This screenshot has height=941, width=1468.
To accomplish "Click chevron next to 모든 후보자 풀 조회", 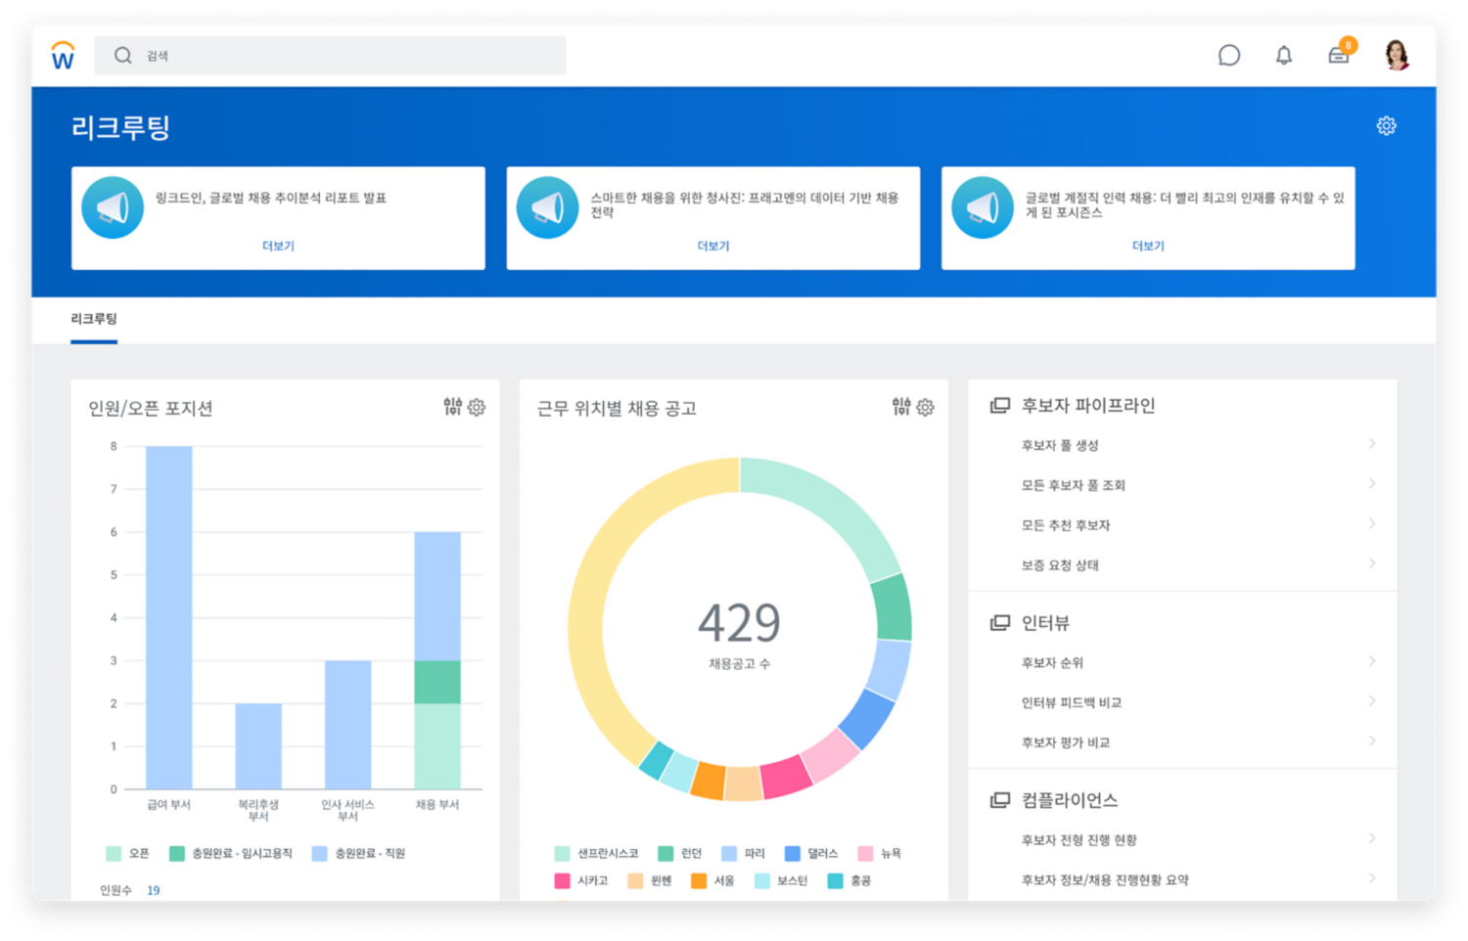I will coord(1372,484).
